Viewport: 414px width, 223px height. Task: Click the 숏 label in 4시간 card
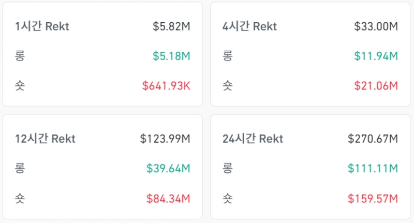click(x=227, y=85)
